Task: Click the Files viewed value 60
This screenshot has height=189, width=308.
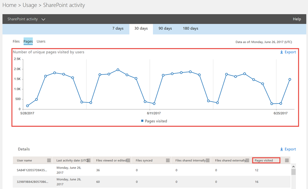Action: pos(98,182)
